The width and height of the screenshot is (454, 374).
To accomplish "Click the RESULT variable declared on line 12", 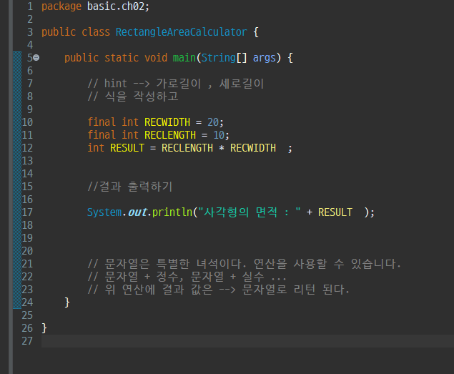I will coord(127,148).
